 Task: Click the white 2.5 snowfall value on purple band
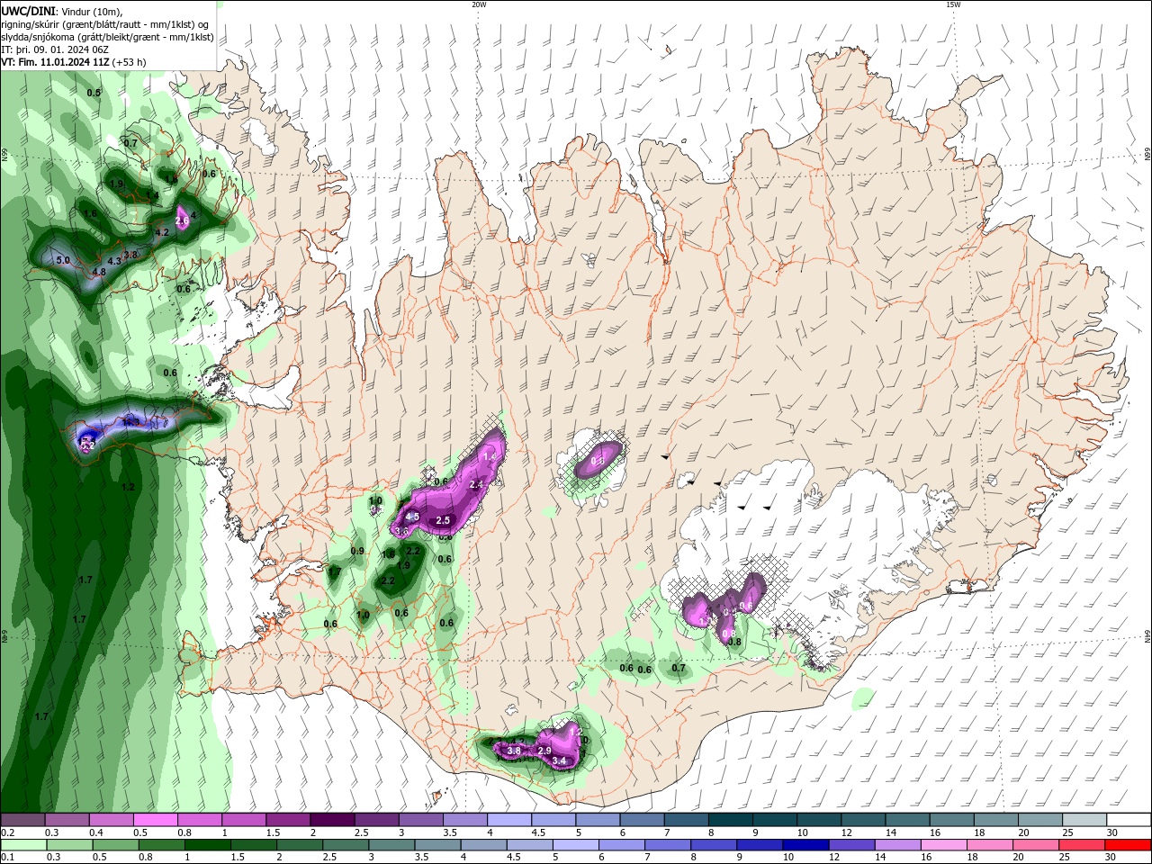(x=443, y=521)
